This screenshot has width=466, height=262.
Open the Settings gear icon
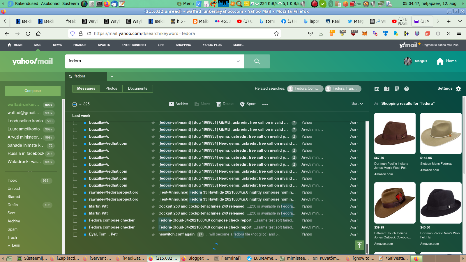[x=458, y=89]
